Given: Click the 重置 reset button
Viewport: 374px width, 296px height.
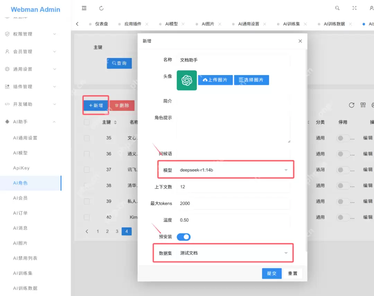Looking at the screenshot, I should tap(293, 273).
